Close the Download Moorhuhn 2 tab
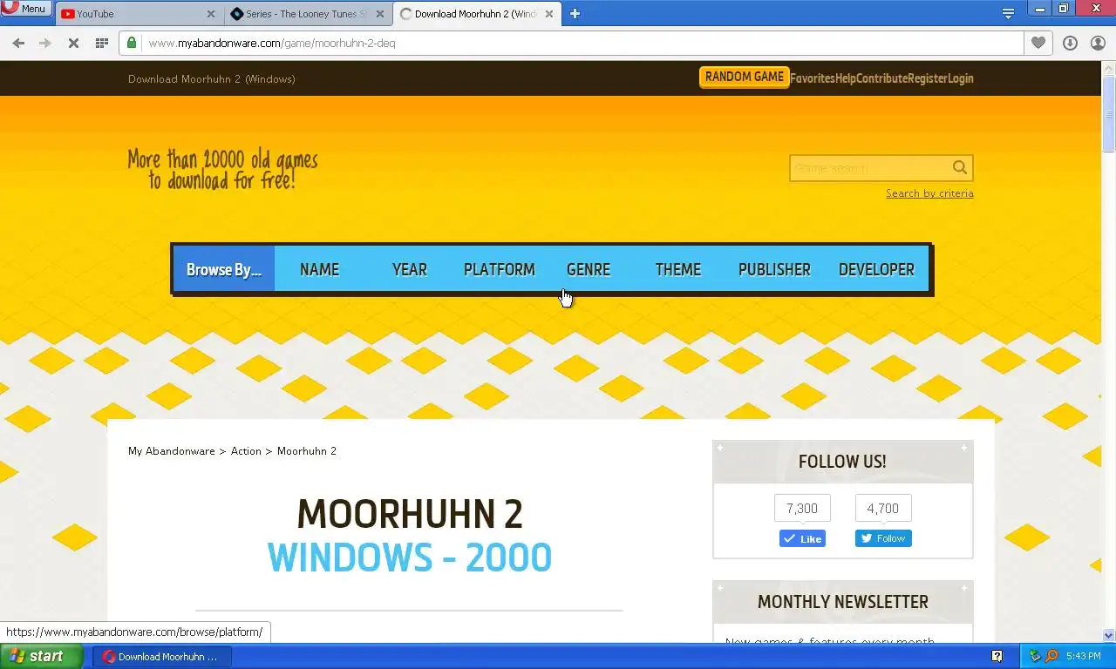Image resolution: width=1116 pixels, height=669 pixels. pyautogui.click(x=548, y=14)
